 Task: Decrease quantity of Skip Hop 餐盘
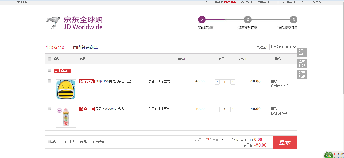point(217,82)
